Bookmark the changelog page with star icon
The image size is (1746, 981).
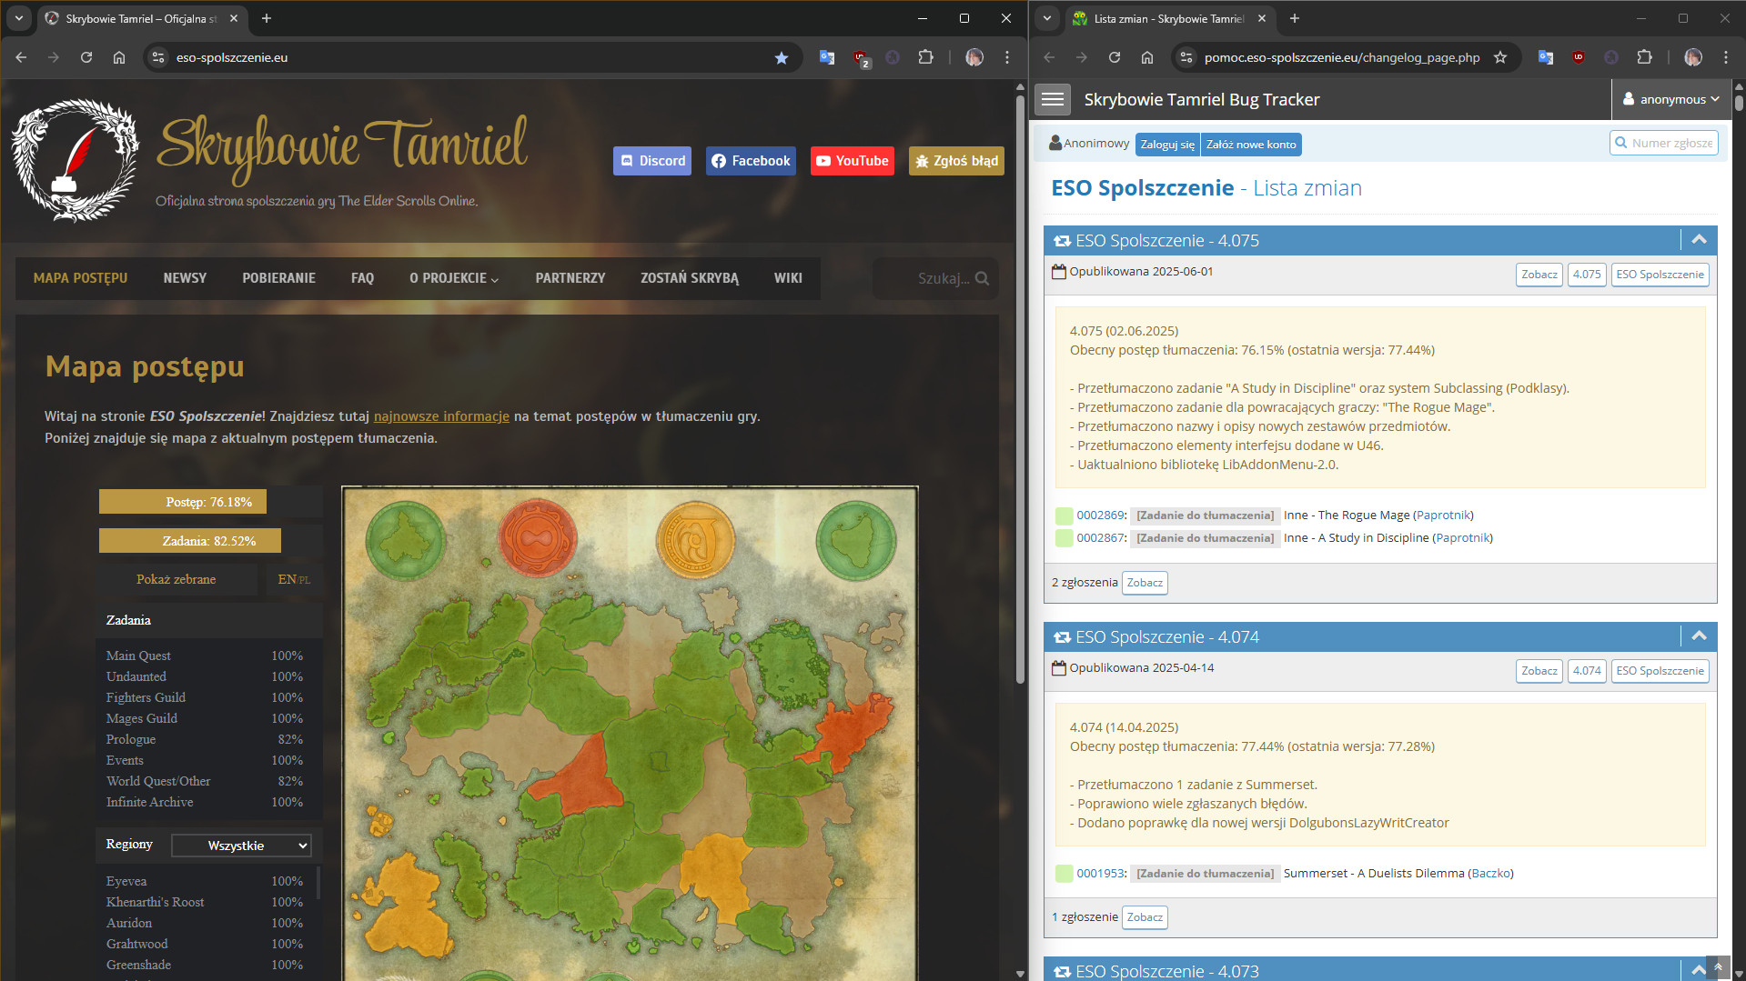(1500, 57)
